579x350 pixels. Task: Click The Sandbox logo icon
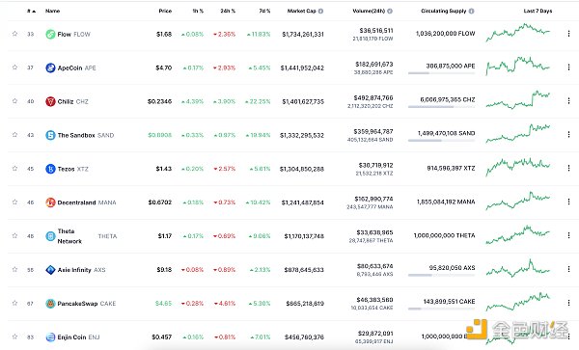pyautogui.click(x=50, y=135)
